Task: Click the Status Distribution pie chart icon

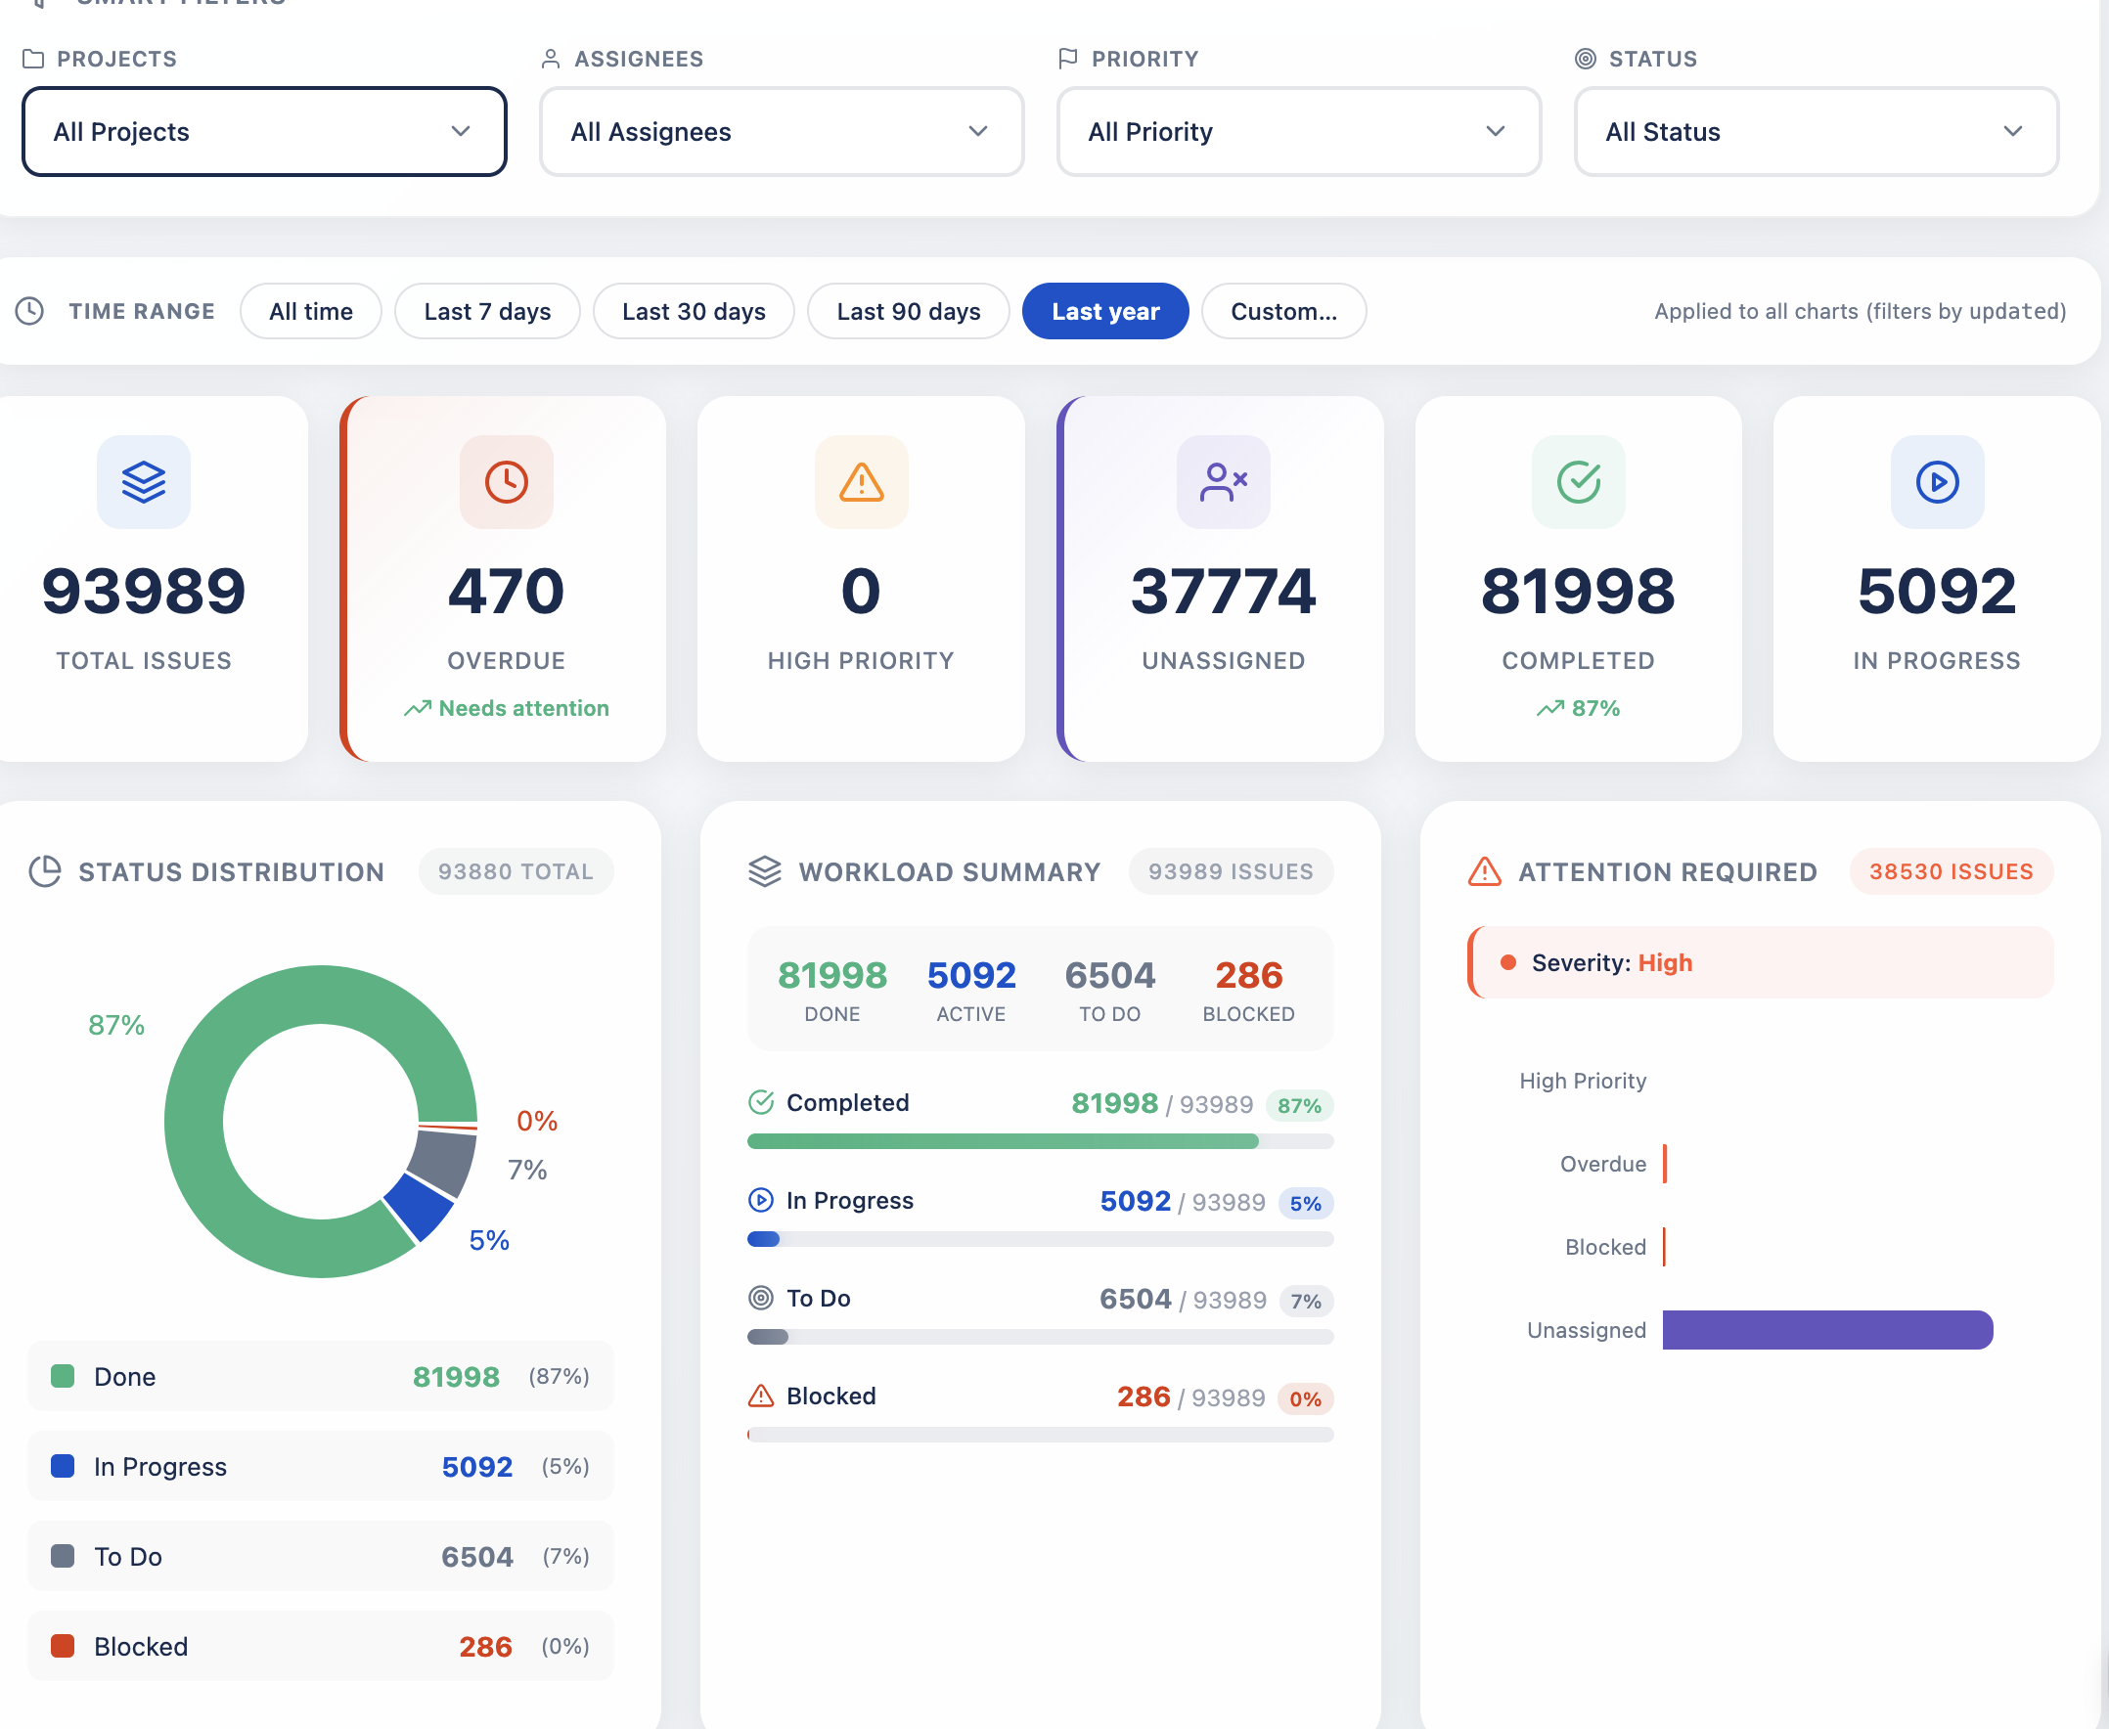Action: pyautogui.click(x=45, y=871)
